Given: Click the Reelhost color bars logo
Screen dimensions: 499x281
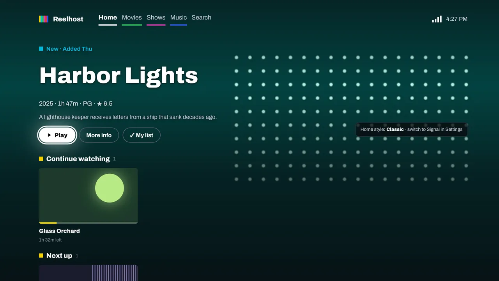Looking at the screenshot, I should (x=44, y=19).
